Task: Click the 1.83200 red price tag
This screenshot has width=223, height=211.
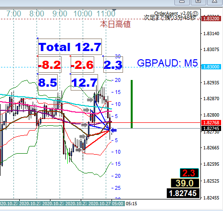Action: (x=211, y=19)
